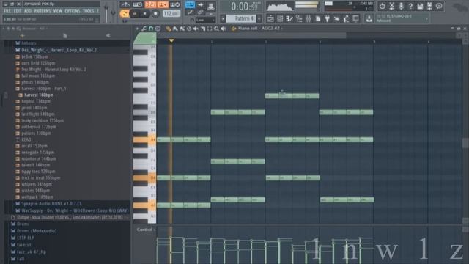Screen dimensions: 469x264
Task: Select the harvest 160bpm sample
Action: [x=39, y=95]
